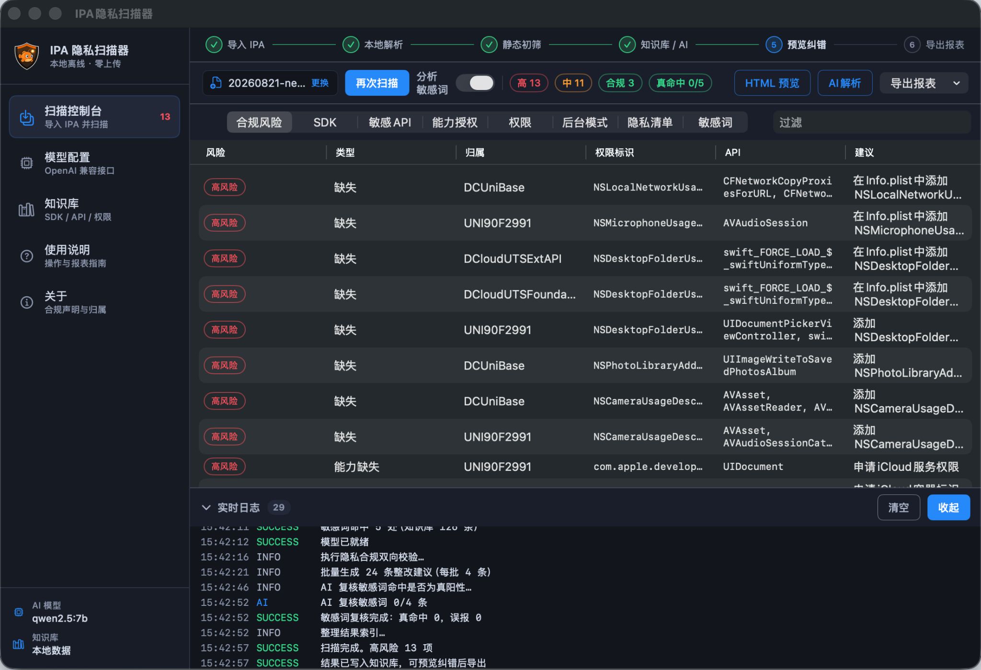Open the HTML 预览 button
Viewport: 981px width, 670px height.
[772, 83]
